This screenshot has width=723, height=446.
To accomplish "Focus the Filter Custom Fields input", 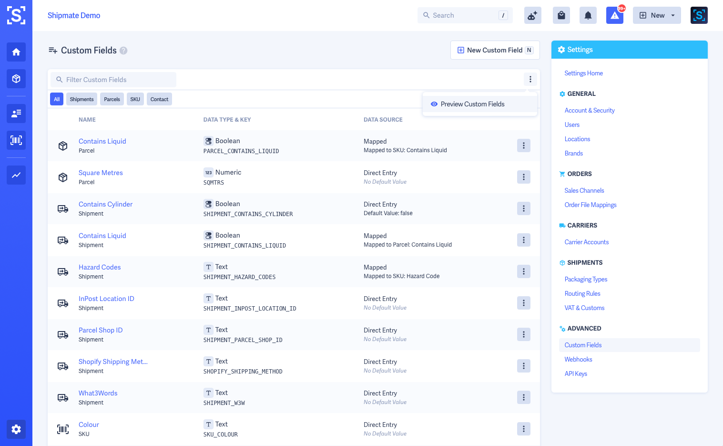I will pyautogui.click(x=113, y=80).
